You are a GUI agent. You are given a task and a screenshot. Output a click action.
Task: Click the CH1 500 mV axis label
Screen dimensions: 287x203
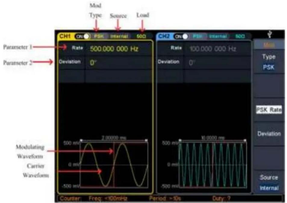[72, 143]
